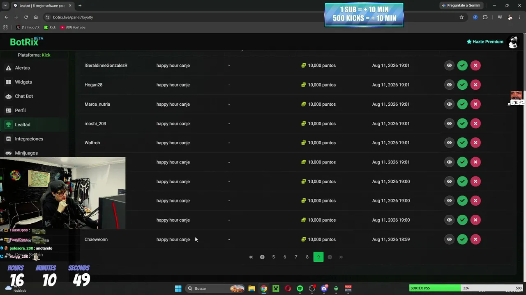The image size is (526, 295).
Task: Click Hogan28 username
Action: pos(93,85)
